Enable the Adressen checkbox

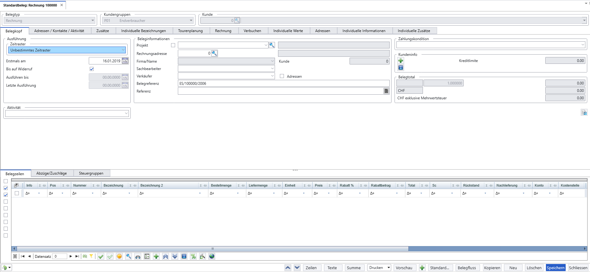click(x=282, y=76)
